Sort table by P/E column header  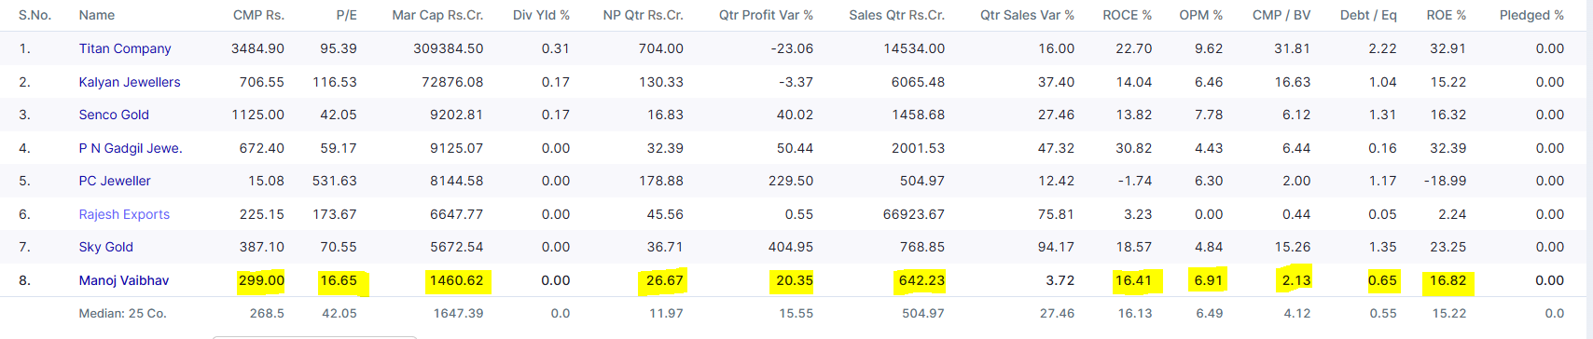(x=346, y=15)
